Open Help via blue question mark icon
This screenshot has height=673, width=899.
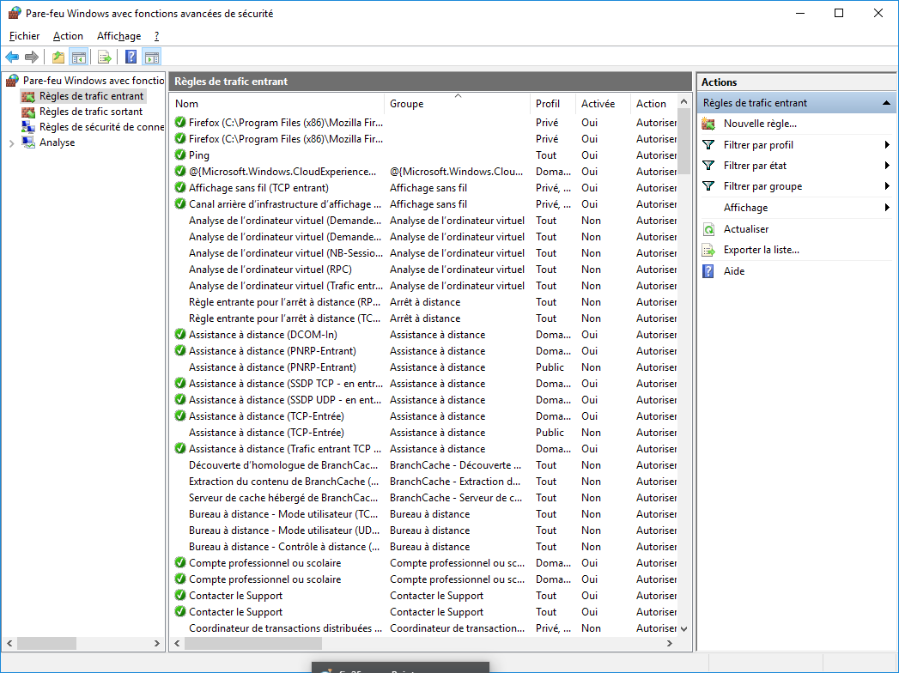tap(131, 58)
